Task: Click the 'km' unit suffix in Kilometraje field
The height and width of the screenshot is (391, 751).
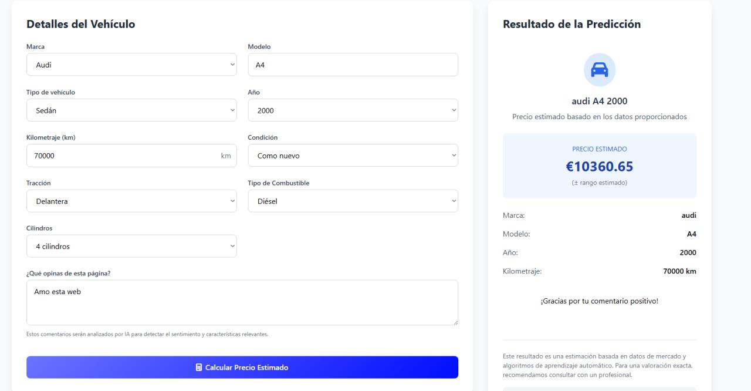Action: click(225, 156)
